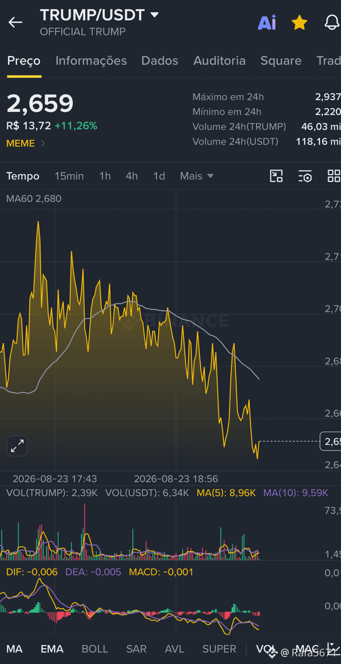
Task: Enable the BOLL indicator
Action: click(95, 649)
